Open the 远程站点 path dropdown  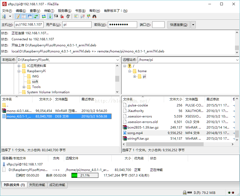[x=237, y=60]
